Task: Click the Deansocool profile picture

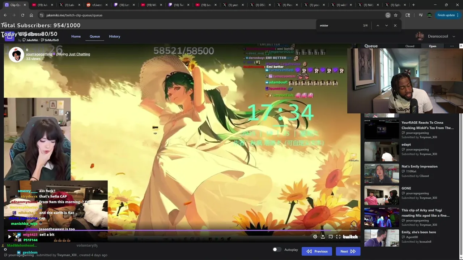Action: click(x=420, y=36)
